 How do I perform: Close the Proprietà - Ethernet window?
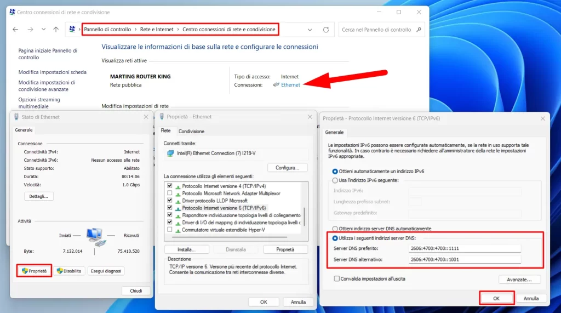[x=310, y=117]
